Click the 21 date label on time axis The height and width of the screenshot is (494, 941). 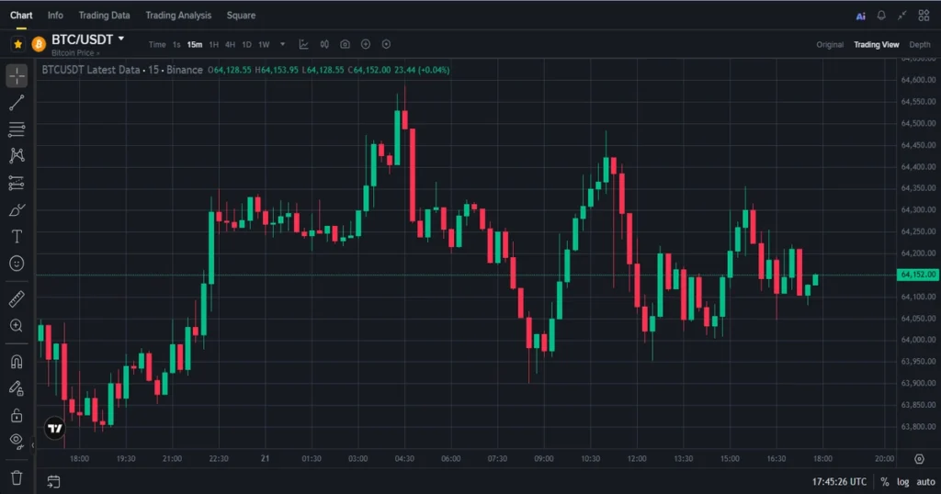265,458
